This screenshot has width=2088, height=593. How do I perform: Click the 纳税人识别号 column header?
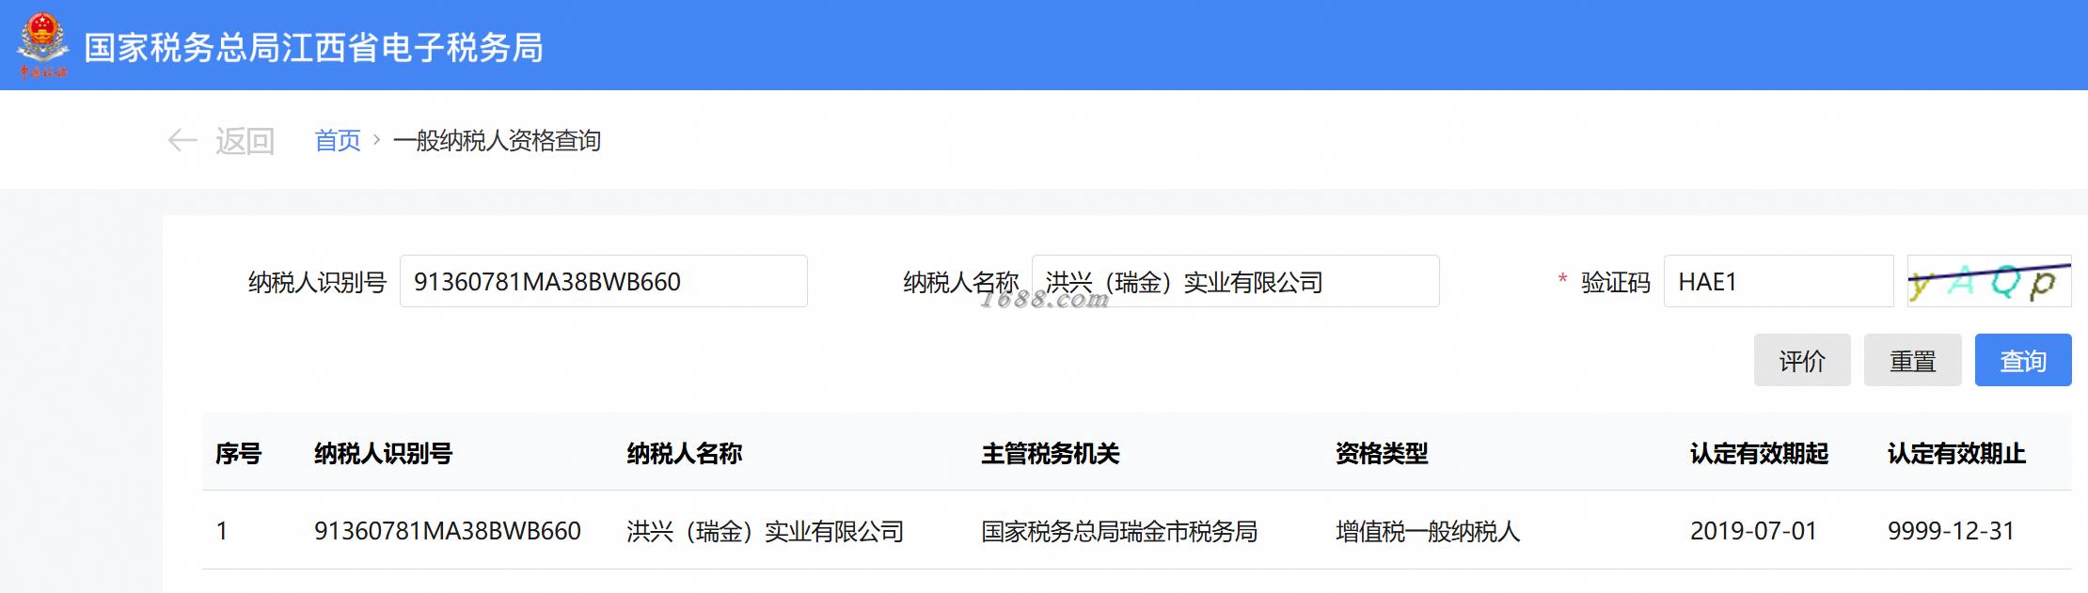(384, 454)
